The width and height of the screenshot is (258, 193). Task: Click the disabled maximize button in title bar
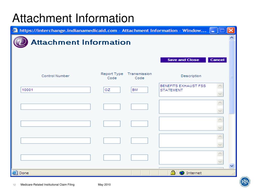(x=222, y=30)
